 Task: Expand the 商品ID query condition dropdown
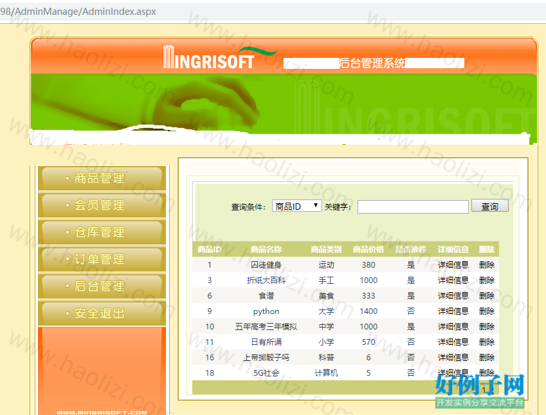click(296, 206)
